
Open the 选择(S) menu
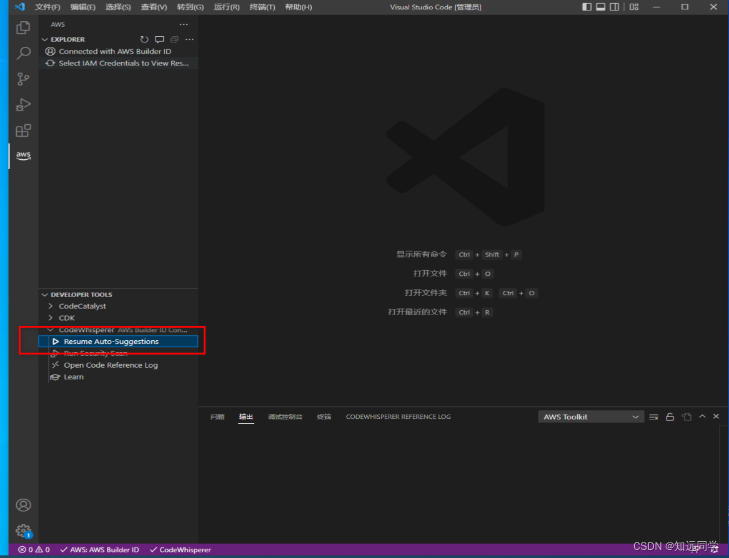tap(118, 7)
